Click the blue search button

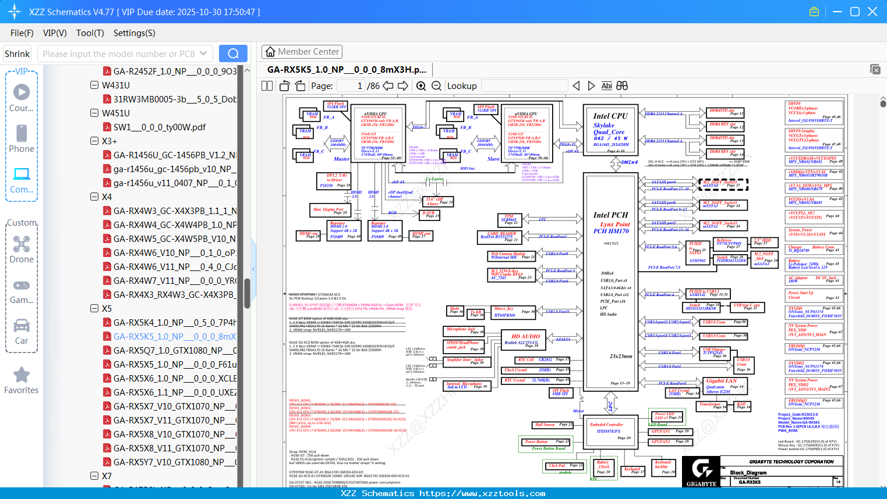tap(233, 54)
